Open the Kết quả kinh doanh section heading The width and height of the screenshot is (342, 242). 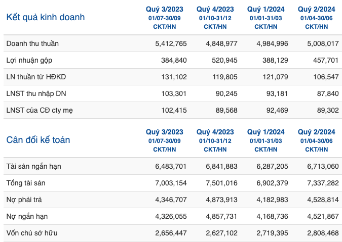(x=46, y=17)
